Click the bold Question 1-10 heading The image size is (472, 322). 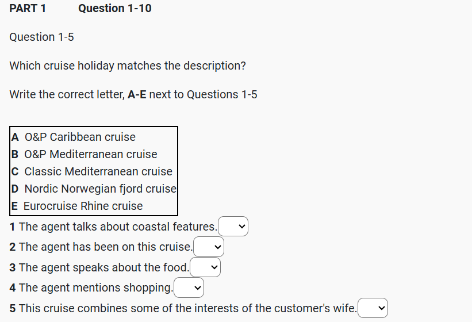(x=115, y=8)
